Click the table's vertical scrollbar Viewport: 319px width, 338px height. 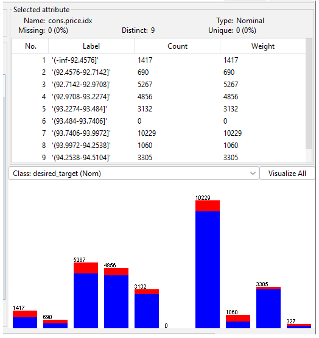tap(309, 94)
